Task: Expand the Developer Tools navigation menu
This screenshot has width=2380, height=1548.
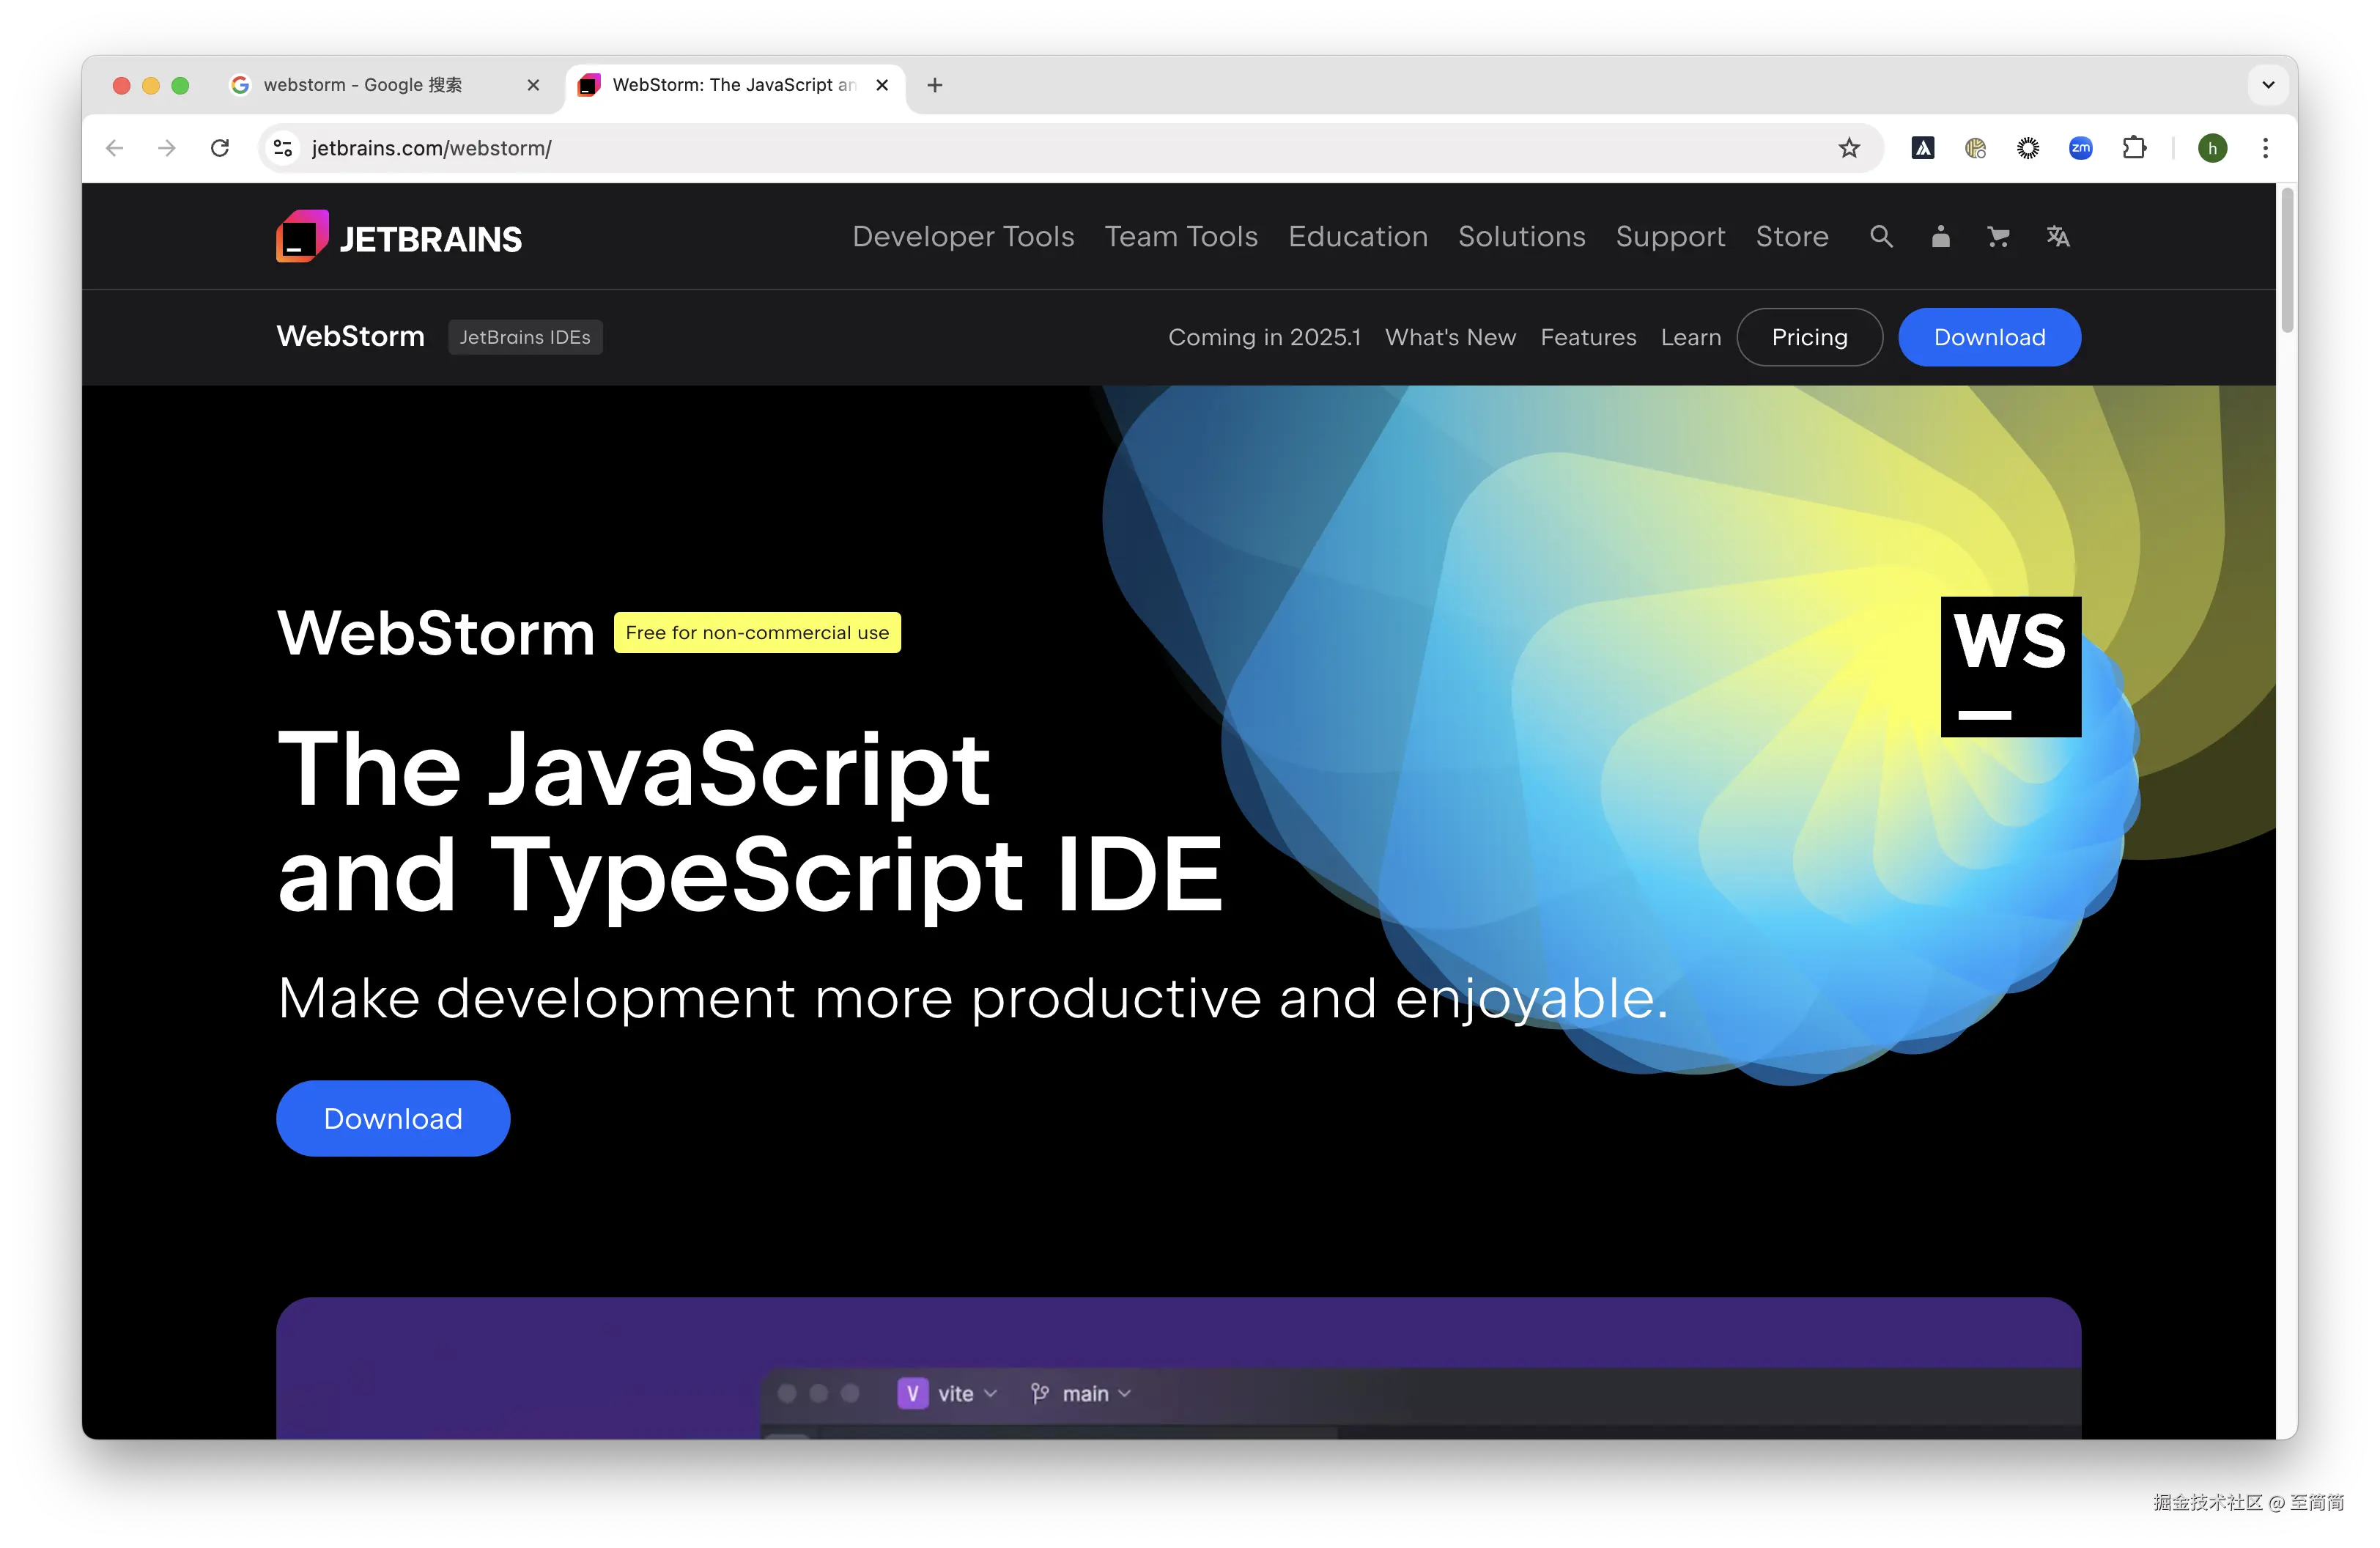Action: 962,237
